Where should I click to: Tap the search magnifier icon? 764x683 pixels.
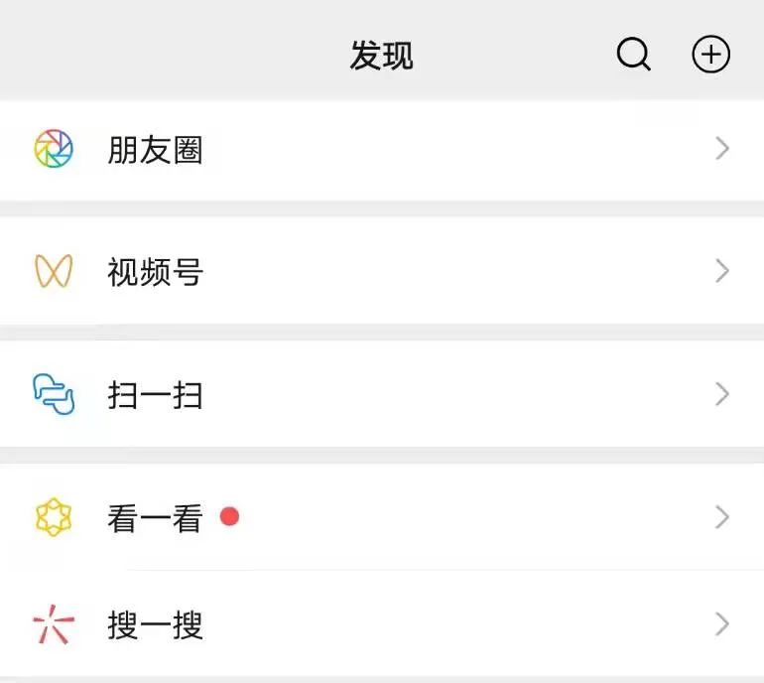tap(633, 55)
